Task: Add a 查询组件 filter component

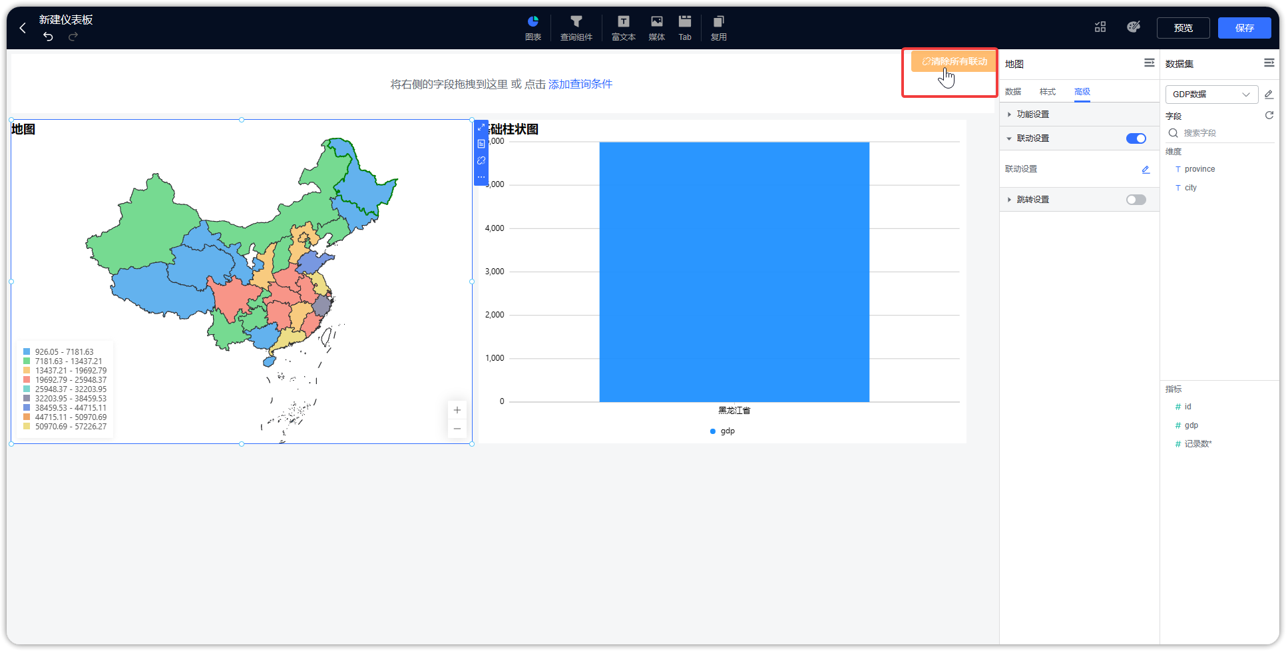Action: (576, 28)
